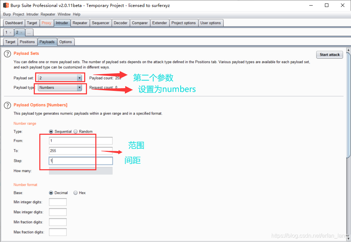The image size is (351, 242).
Task: Click the Payload Options [Numbers] heading
Action: coord(40,105)
